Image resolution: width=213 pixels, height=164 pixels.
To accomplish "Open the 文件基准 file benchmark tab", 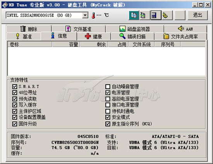I will click(79, 29).
